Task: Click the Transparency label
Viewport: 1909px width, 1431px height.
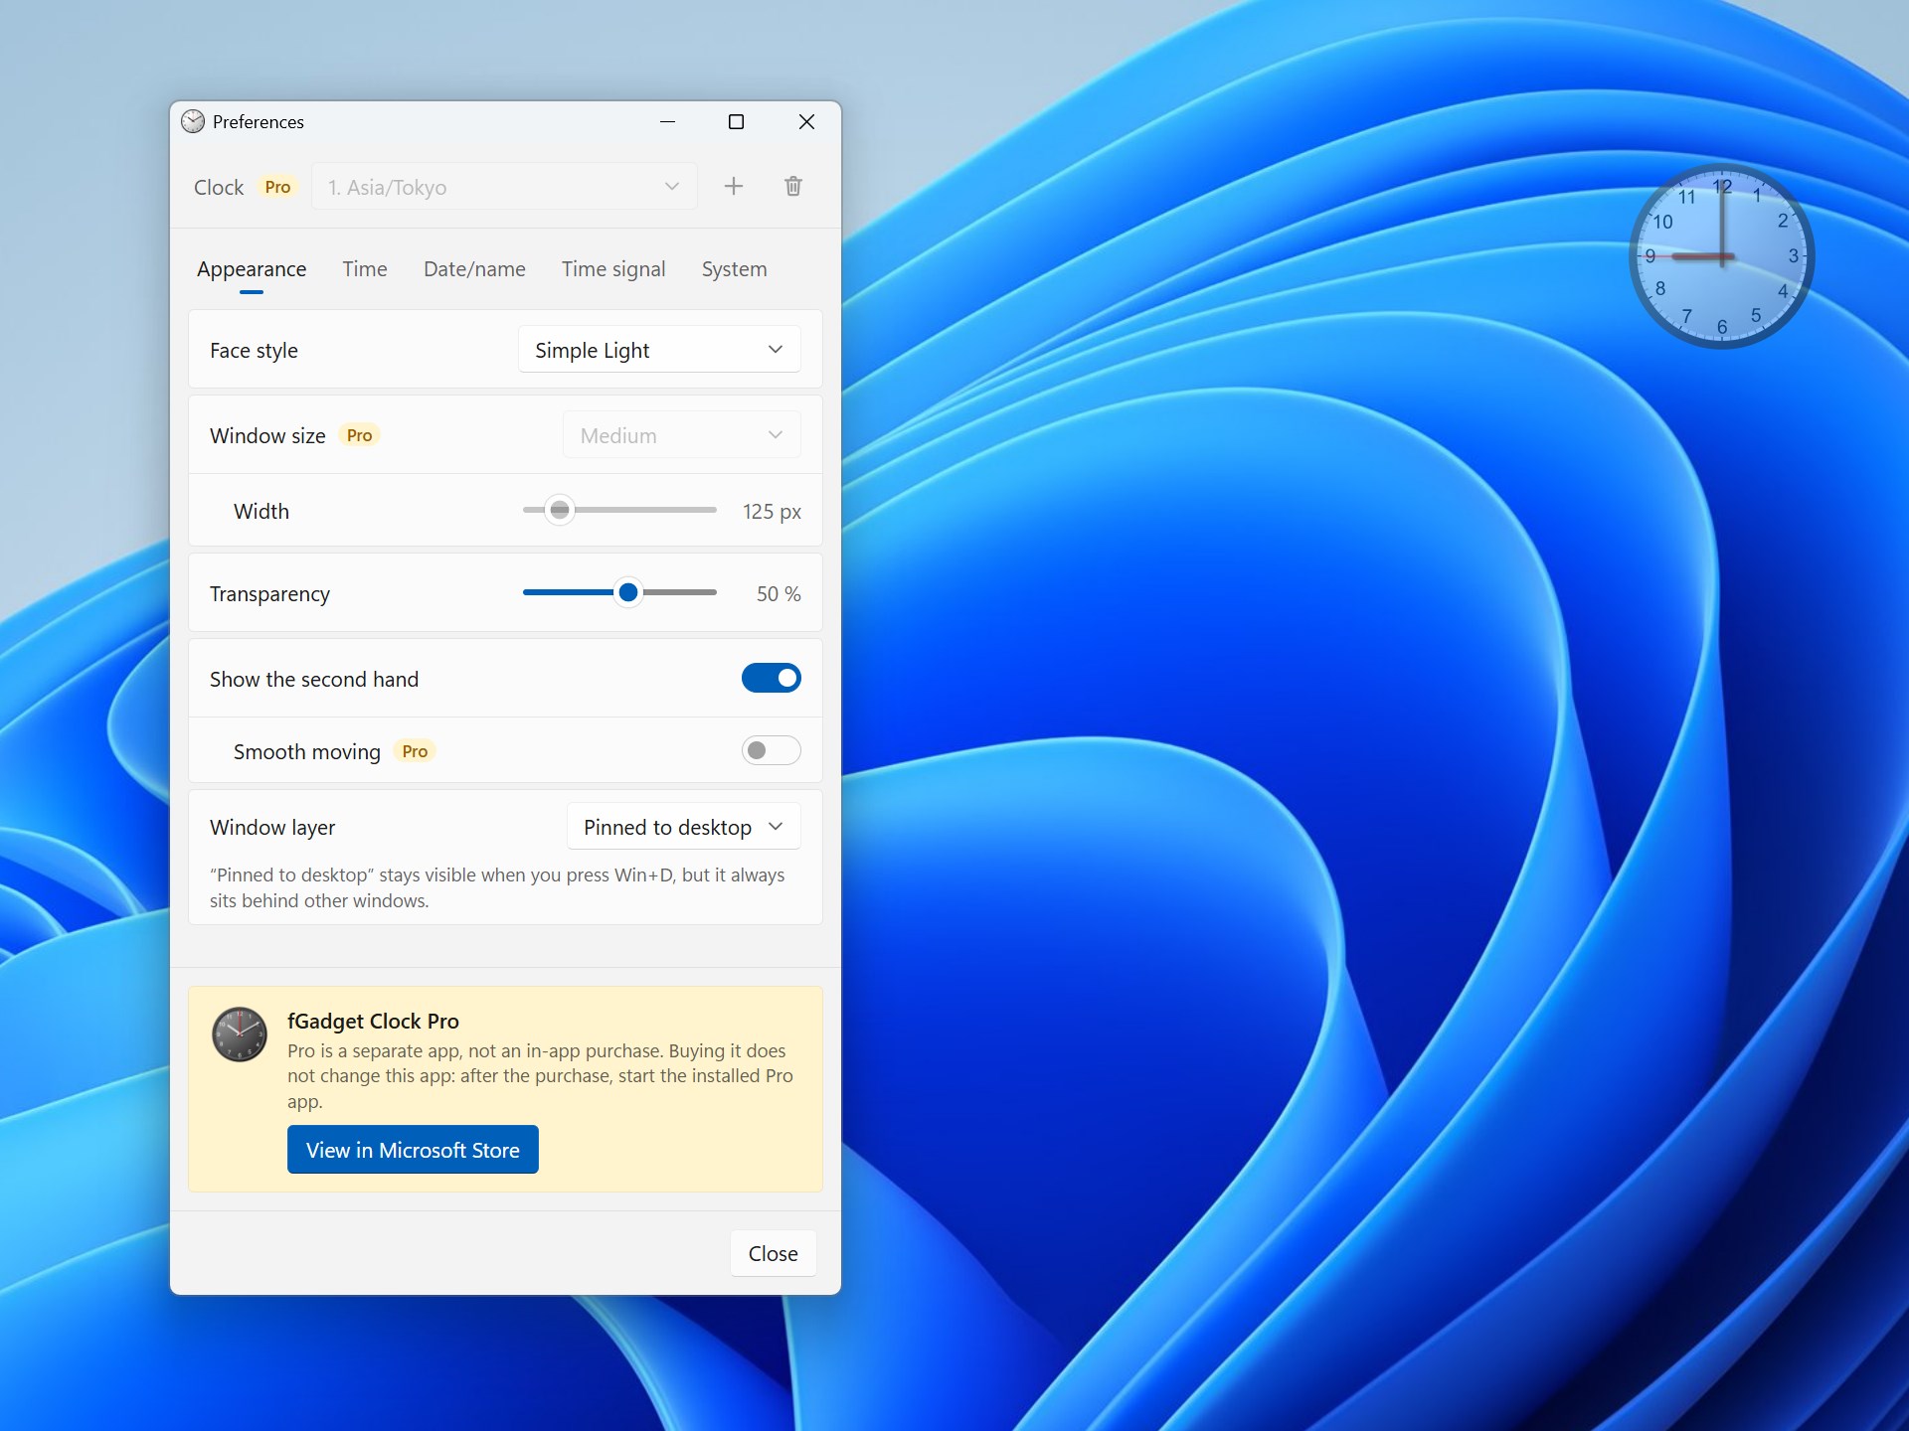Action: pyautogui.click(x=269, y=594)
